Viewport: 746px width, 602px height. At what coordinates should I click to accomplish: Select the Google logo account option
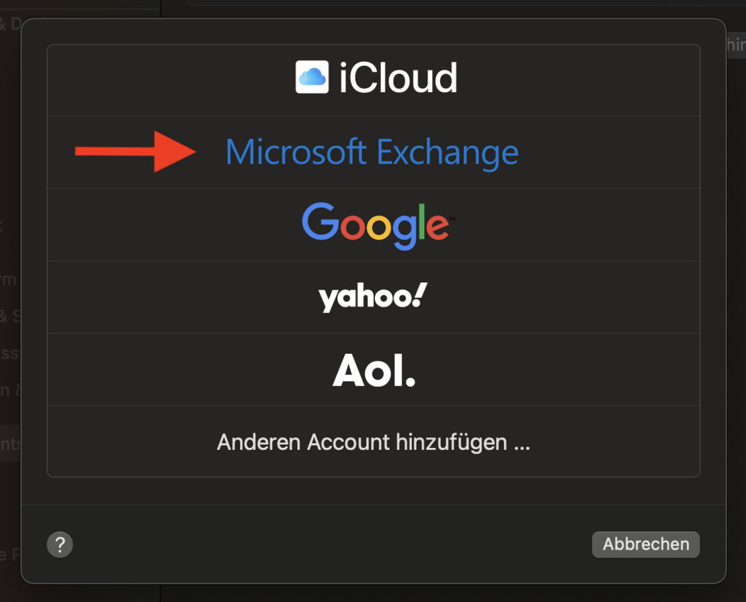(x=378, y=226)
